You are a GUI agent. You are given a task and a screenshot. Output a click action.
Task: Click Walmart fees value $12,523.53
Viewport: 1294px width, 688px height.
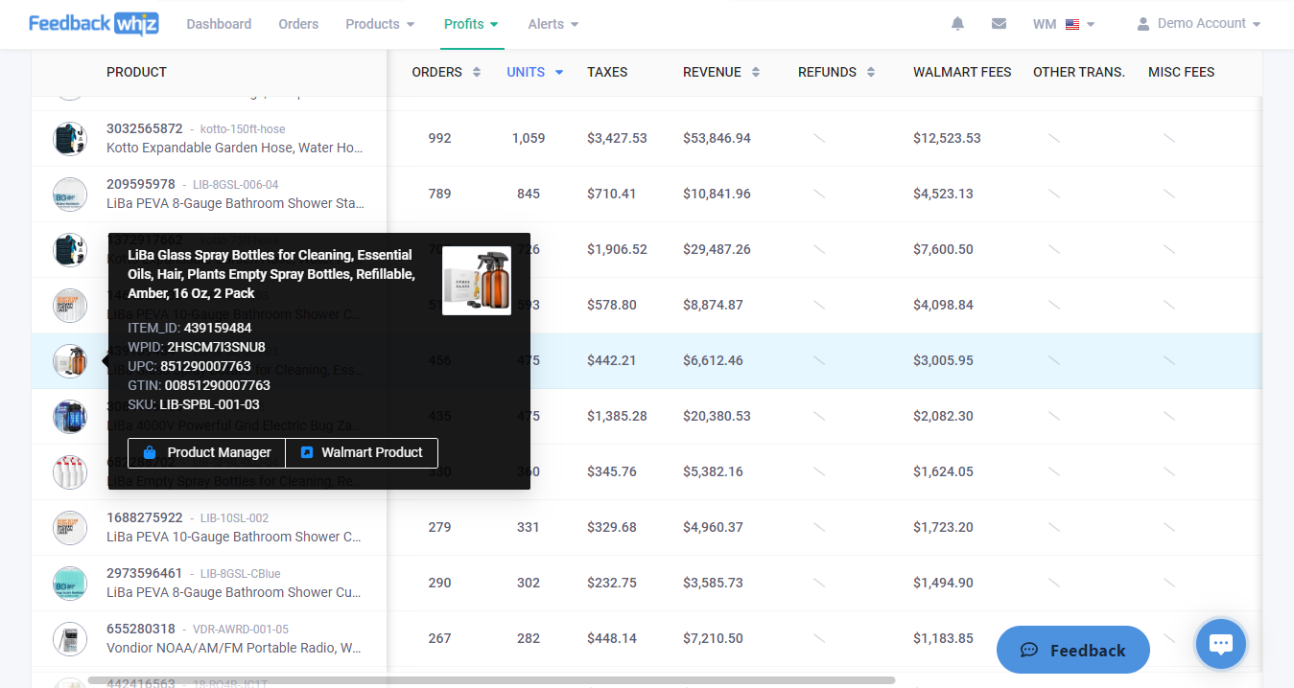pos(947,138)
